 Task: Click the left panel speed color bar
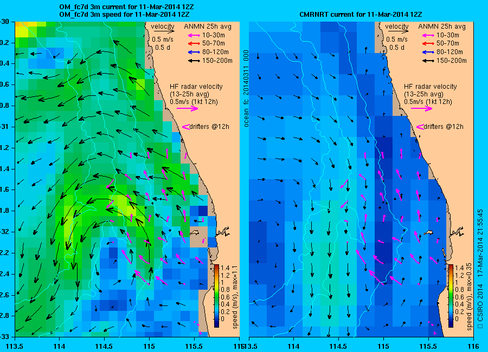tap(216, 296)
